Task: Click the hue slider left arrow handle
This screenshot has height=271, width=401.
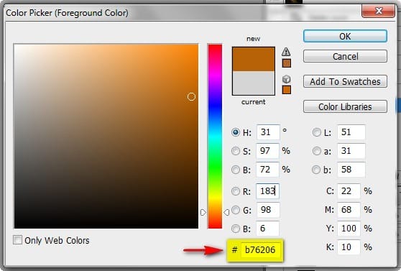Action: pyautogui.click(x=203, y=212)
